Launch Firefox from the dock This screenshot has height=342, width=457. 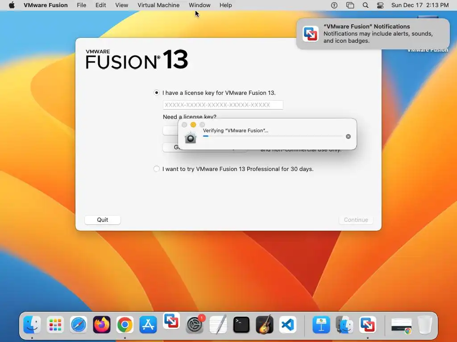pyautogui.click(x=102, y=325)
